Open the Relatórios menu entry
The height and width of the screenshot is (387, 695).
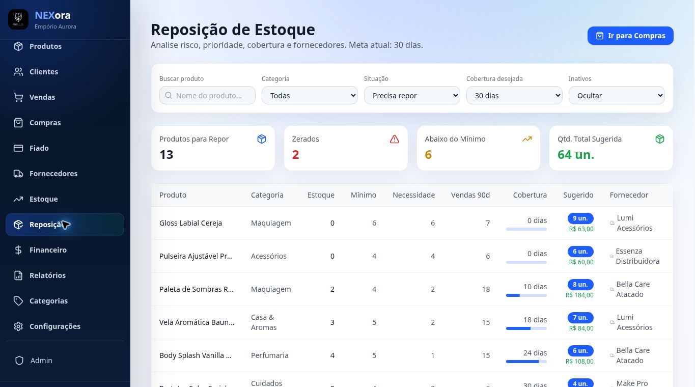65,275
